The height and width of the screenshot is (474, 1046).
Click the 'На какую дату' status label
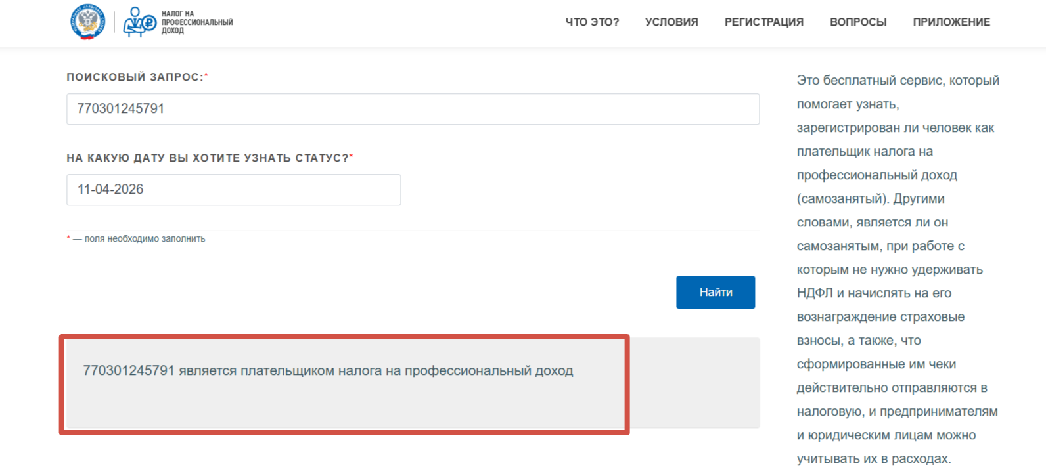[x=207, y=158]
